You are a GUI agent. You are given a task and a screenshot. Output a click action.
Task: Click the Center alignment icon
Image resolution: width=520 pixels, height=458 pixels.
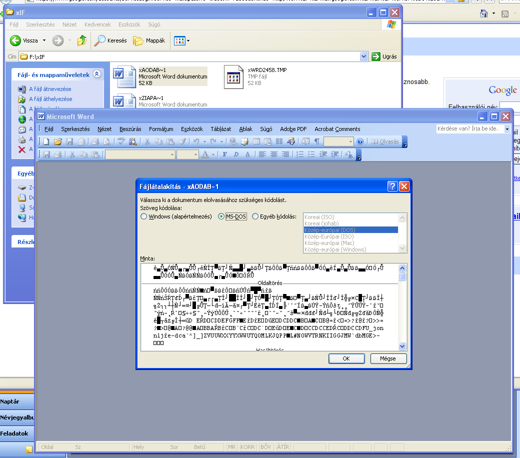pyautogui.click(x=274, y=154)
